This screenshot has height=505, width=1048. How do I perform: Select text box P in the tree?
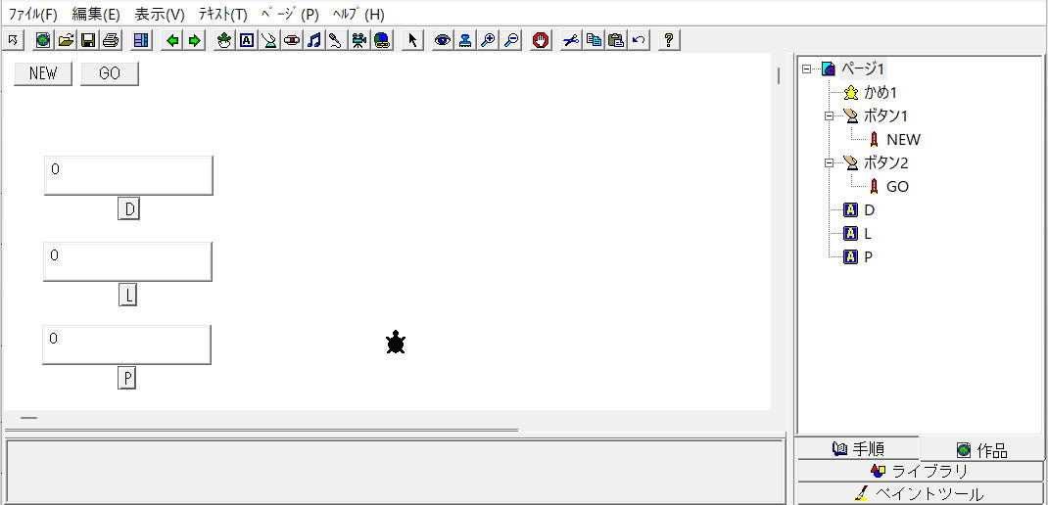868,257
